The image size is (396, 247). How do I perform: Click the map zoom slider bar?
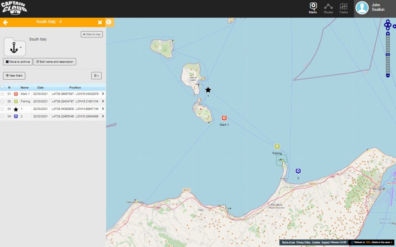[x=388, y=55]
